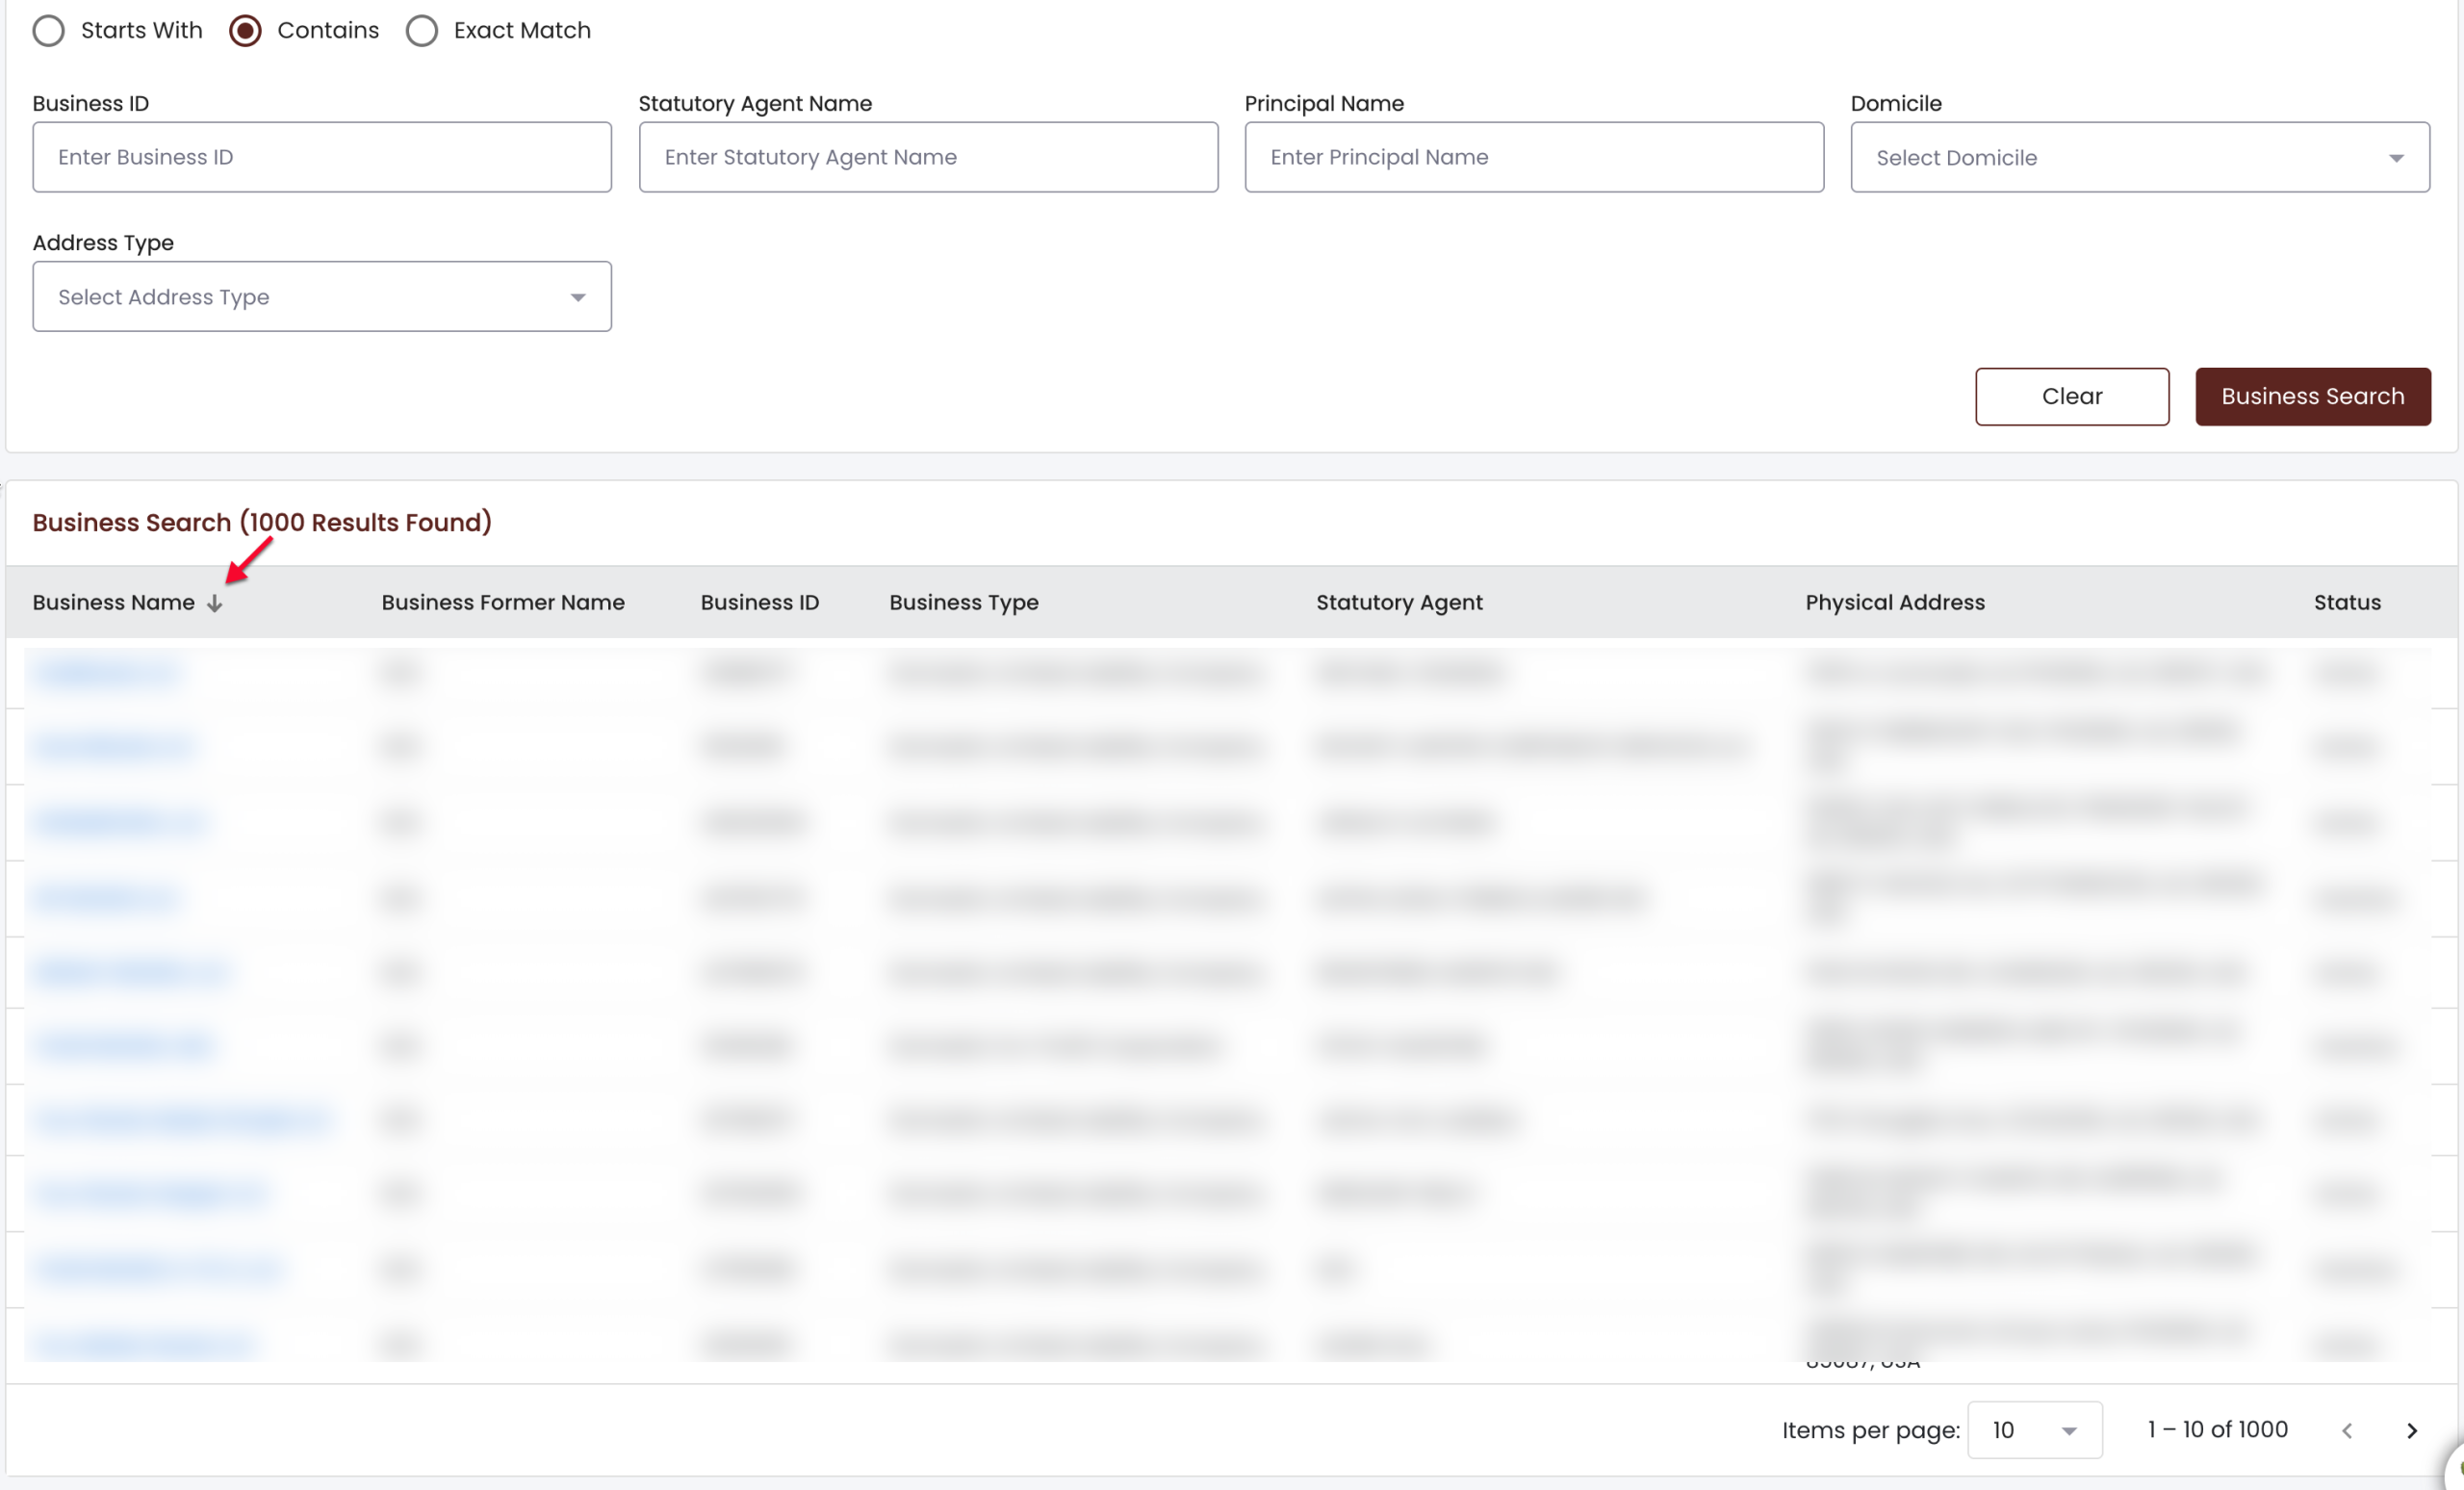
Task: Click the Business Type column header
Action: (x=964, y=603)
